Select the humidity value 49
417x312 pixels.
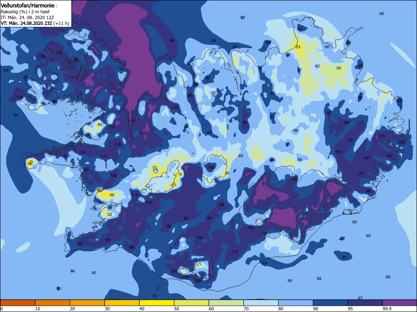point(112,195)
